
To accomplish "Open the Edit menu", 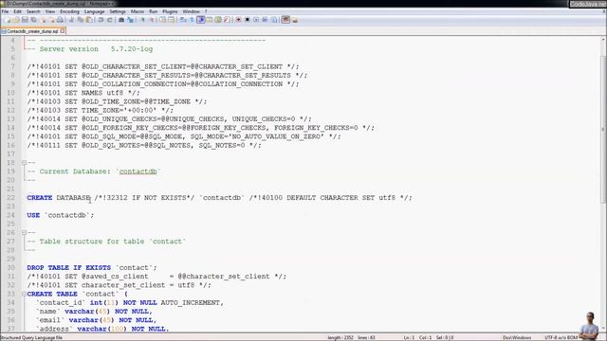I will pos(17,11).
